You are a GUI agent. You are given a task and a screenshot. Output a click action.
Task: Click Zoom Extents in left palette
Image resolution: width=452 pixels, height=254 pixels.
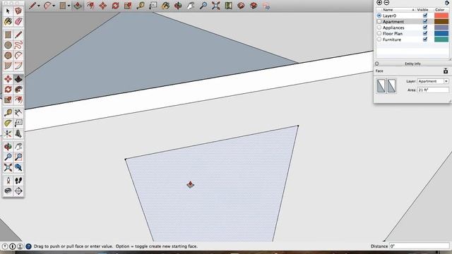click(x=8, y=167)
